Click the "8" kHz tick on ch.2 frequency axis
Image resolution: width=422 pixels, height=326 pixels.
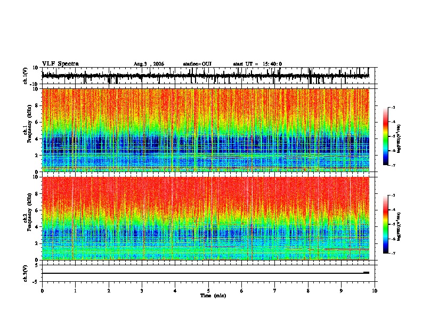pyautogui.click(x=37, y=194)
